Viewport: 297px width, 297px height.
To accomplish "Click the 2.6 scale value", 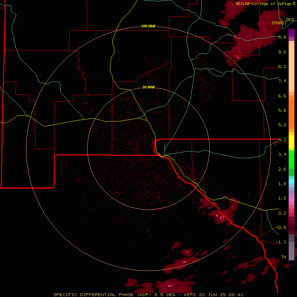I will point(282,169).
